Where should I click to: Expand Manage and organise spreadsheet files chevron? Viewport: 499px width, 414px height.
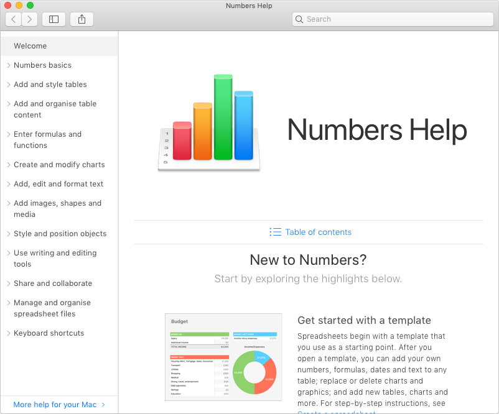click(x=9, y=303)
